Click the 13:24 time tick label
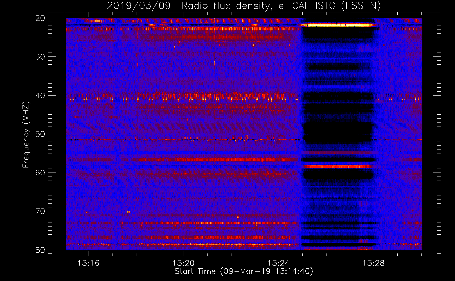455x281 pixels. pos(279,263)
